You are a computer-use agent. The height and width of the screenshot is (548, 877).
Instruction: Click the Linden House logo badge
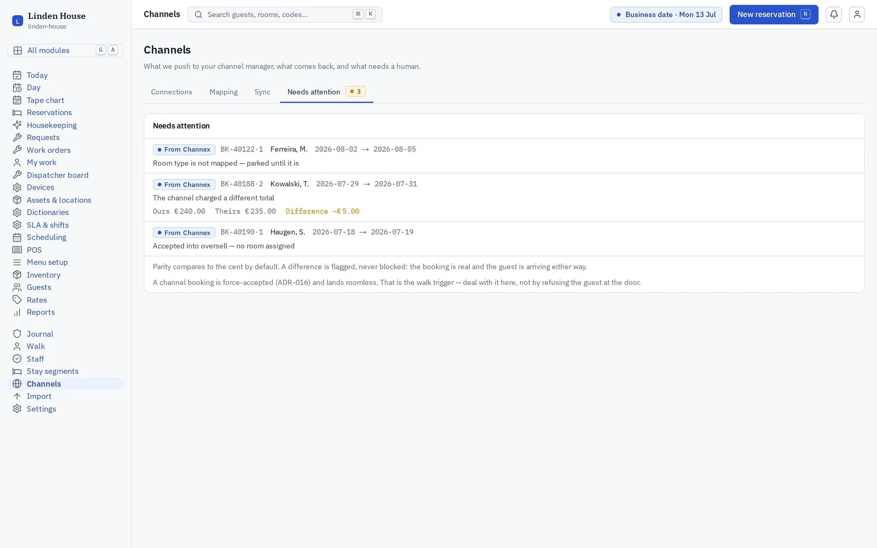click(x=18, y=21)
